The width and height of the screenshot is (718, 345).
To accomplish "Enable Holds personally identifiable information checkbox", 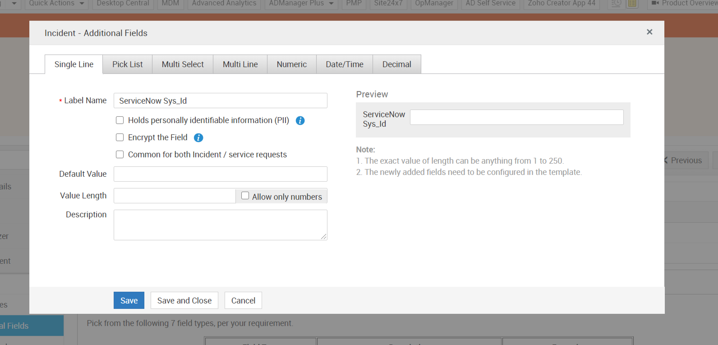I will (120, 120).
